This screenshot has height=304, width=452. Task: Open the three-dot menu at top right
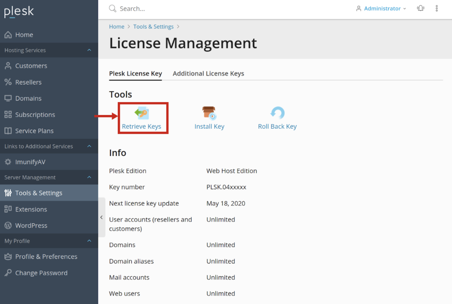tap(437, 8)
